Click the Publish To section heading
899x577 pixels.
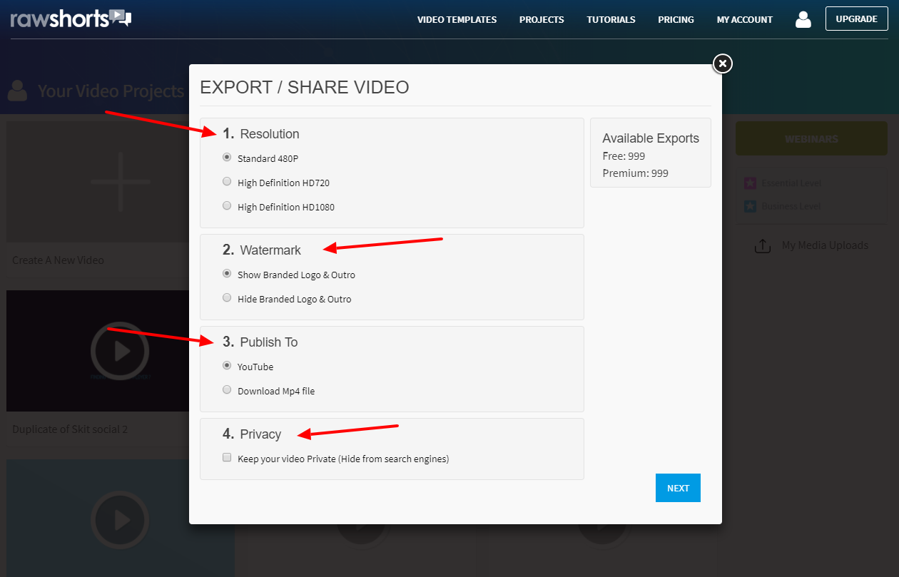pyautogui.click(x=269, y=342)
